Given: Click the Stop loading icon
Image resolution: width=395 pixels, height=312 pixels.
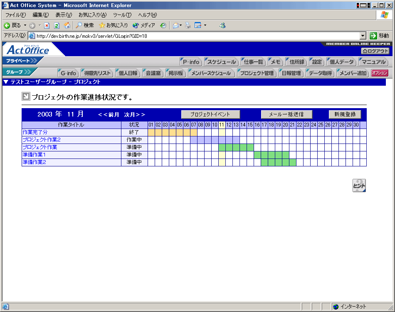Looking at the screenshot, I should pos(47,25).
